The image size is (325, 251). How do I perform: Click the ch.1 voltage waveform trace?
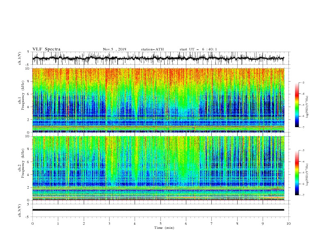pos(158,58)
